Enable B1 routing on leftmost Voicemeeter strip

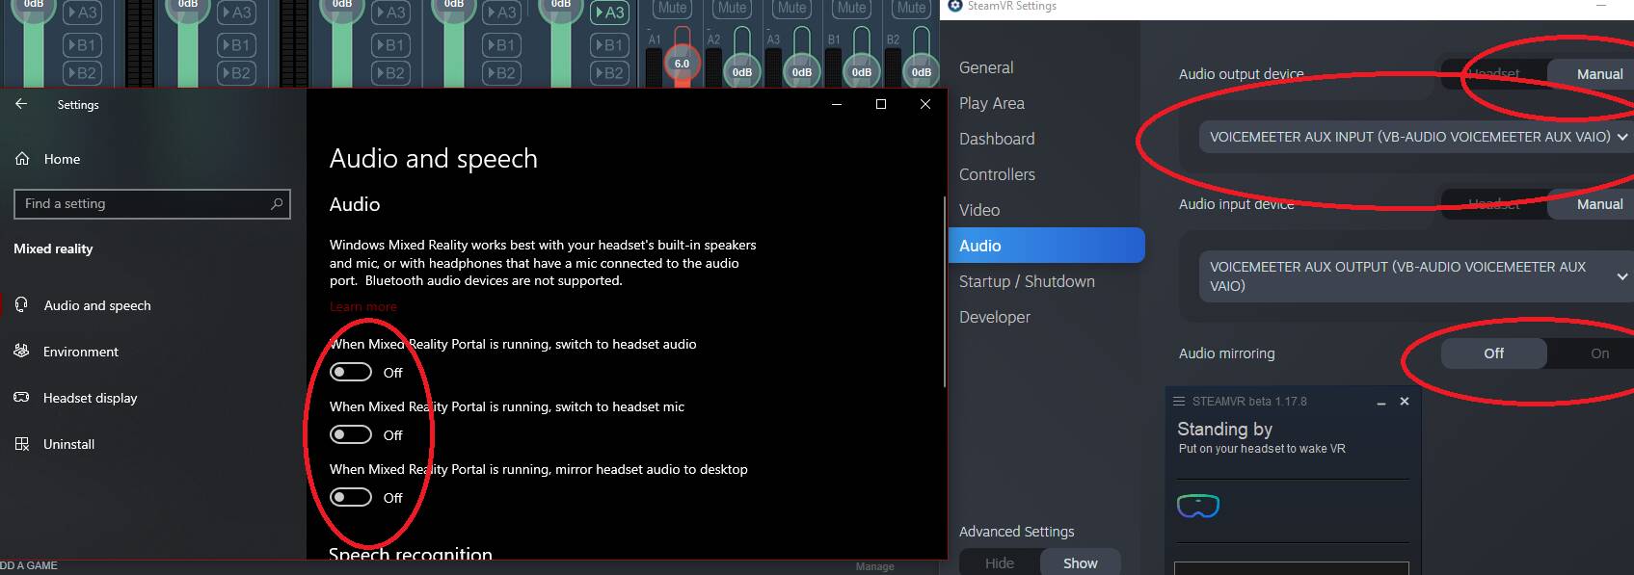(x=83, y=44)
